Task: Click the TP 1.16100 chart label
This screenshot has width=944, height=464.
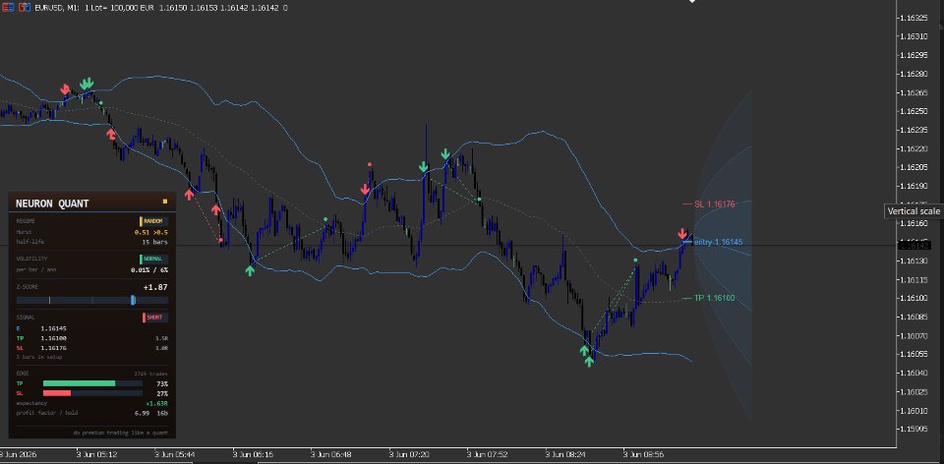Action: click(715, 298)
